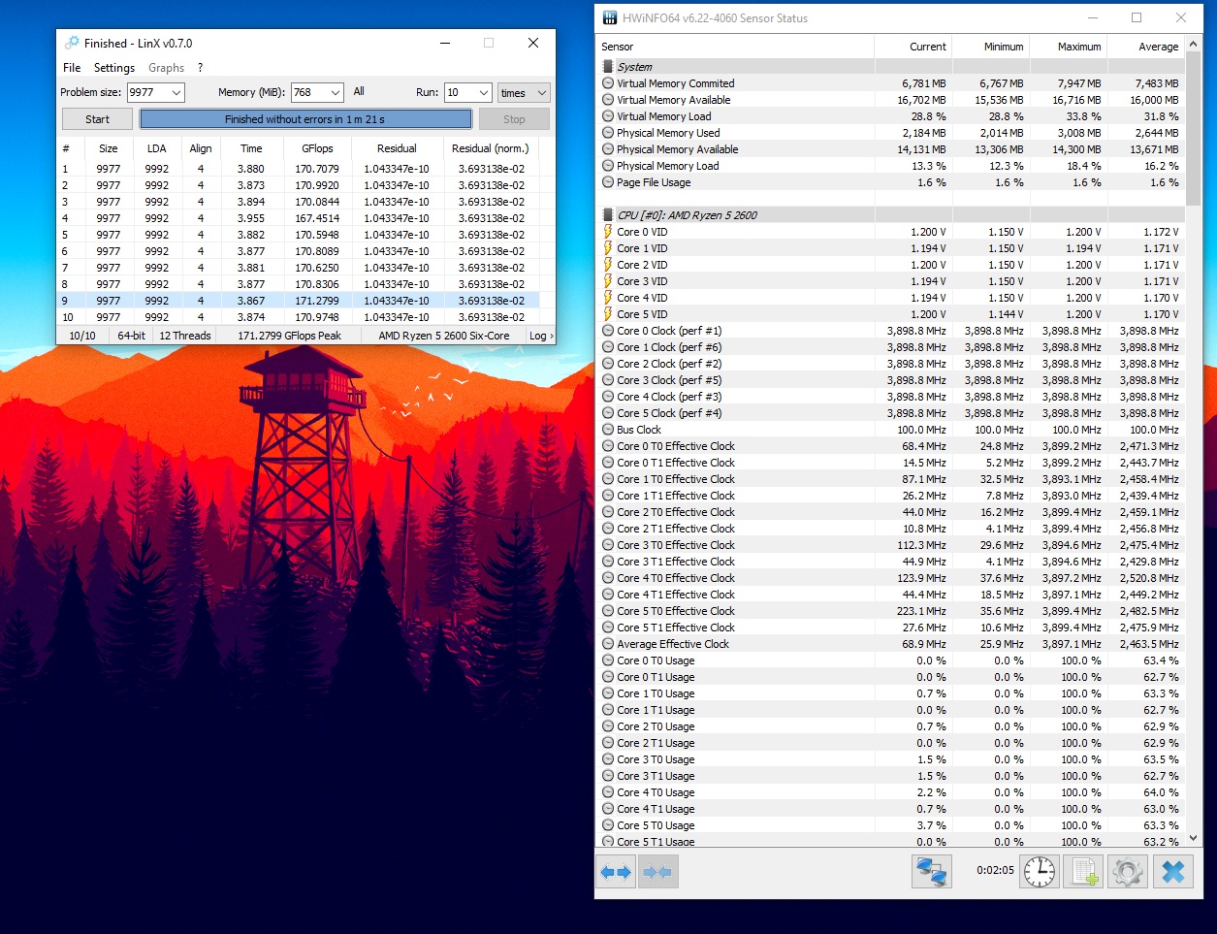Open the Problem size dropdown in LinX
The height and width of the screenshot is (934, 1217).
tap(176, 92)
